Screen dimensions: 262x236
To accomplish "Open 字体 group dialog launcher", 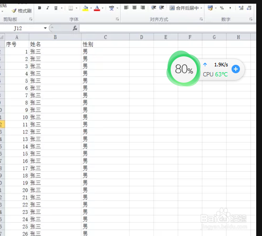I will (x=117, y=19).
